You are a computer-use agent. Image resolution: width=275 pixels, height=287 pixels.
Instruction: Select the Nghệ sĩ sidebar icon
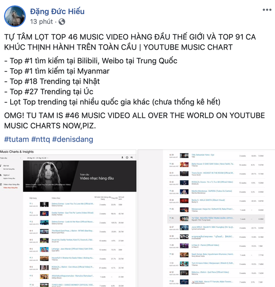(x=1, y=175)
